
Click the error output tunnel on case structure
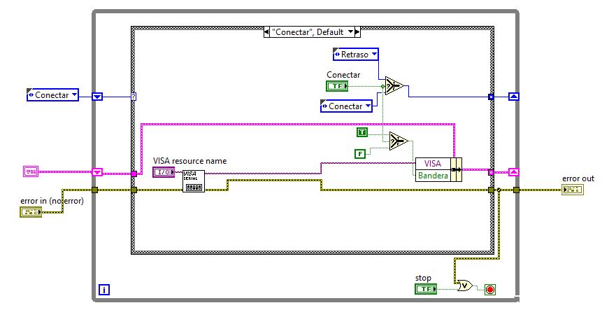[x=491, y=190]
